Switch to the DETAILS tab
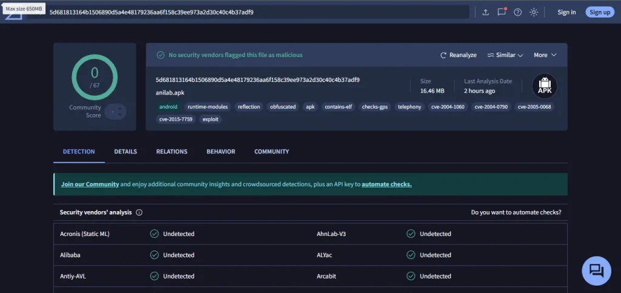The width and height of the screenshot is (621, 293). [x=126, y=152]
